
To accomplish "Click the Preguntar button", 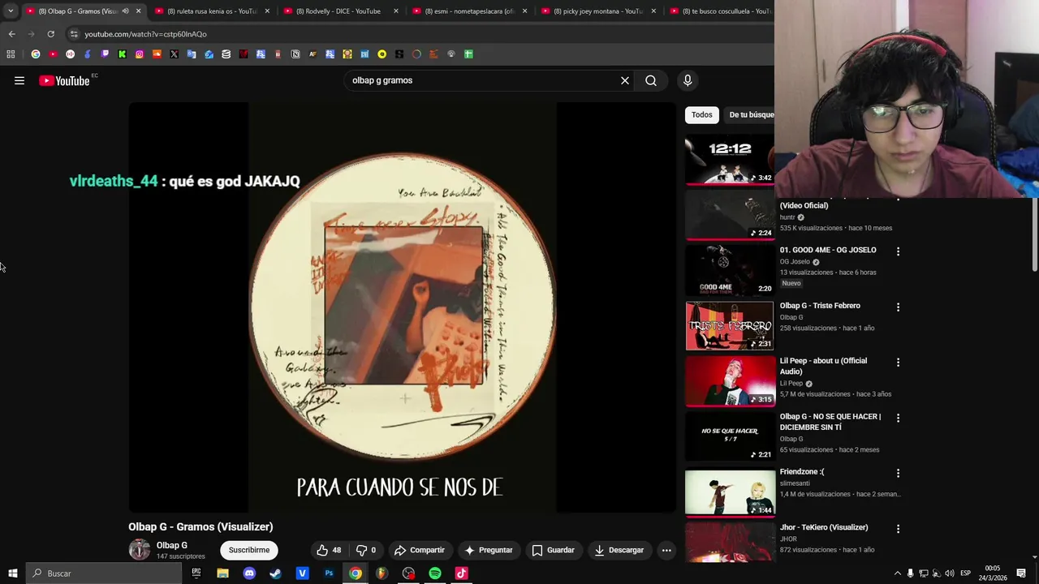I will (x=488, y=550).
